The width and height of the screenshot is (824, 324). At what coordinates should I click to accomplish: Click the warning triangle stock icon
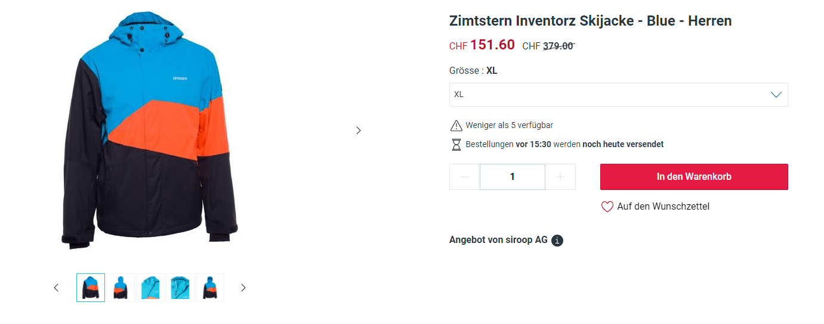coord(456,125)
